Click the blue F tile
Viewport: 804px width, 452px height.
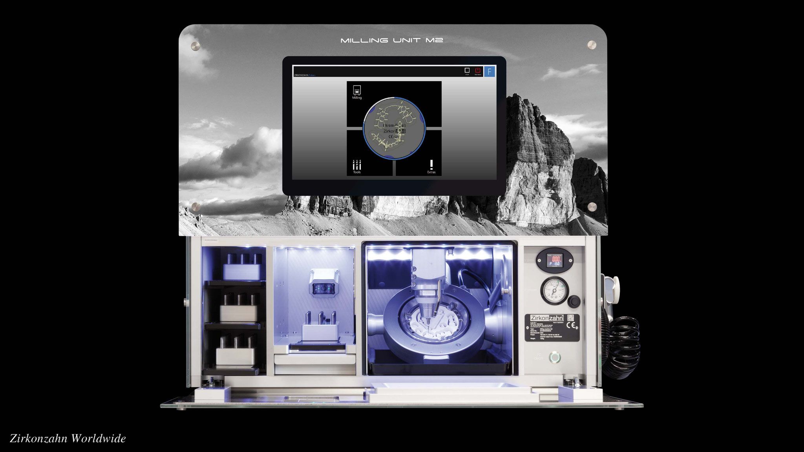[x=490, y=71]
